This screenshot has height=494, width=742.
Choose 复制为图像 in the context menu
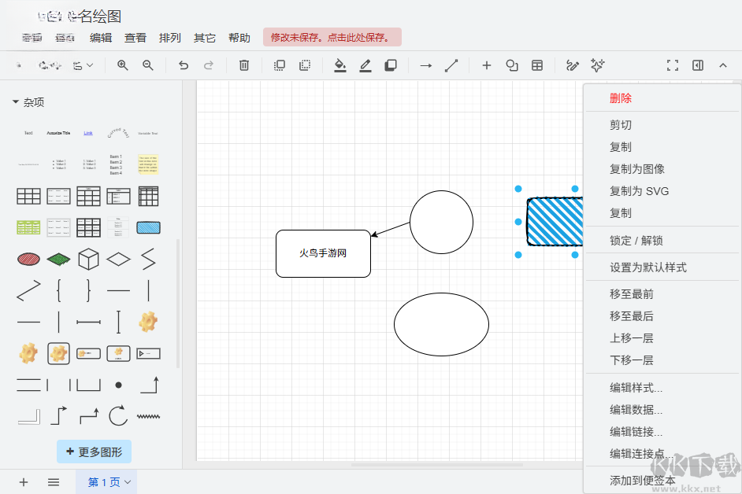662,169
